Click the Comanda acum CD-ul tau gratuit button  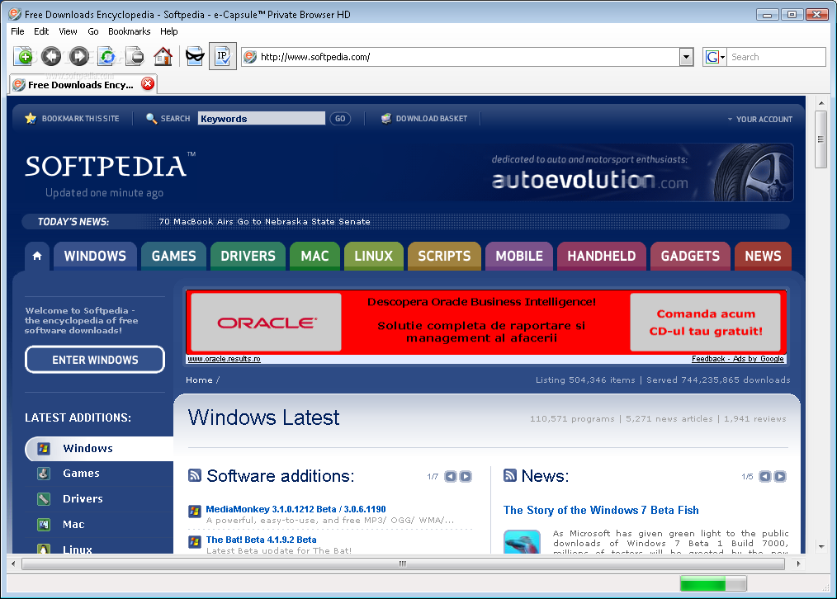(705, 322)
